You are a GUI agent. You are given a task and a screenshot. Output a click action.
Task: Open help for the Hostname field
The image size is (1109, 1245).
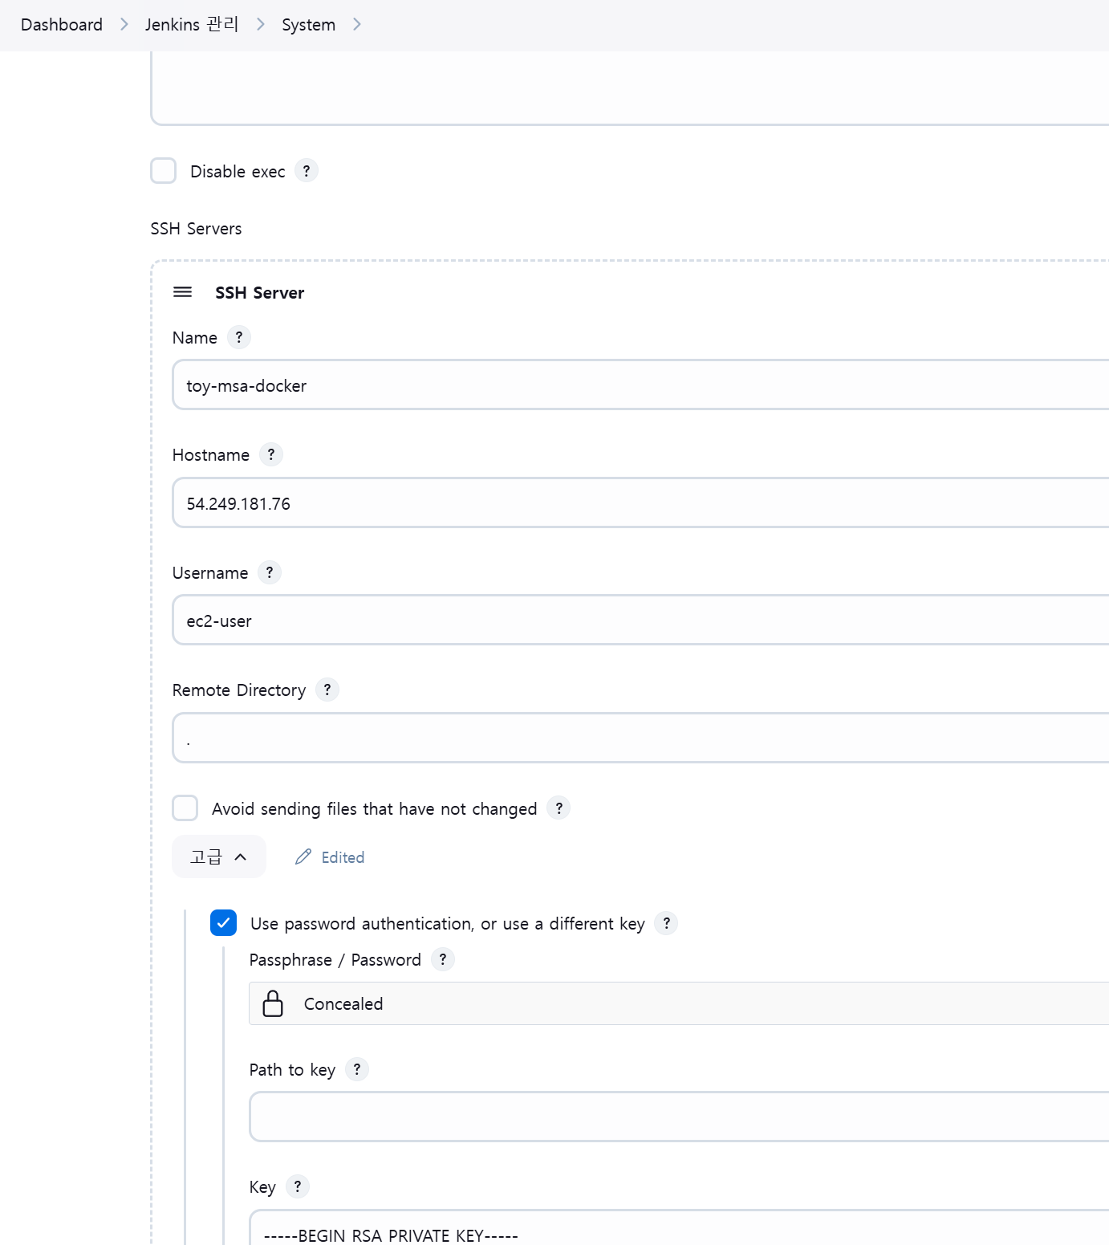271,455
